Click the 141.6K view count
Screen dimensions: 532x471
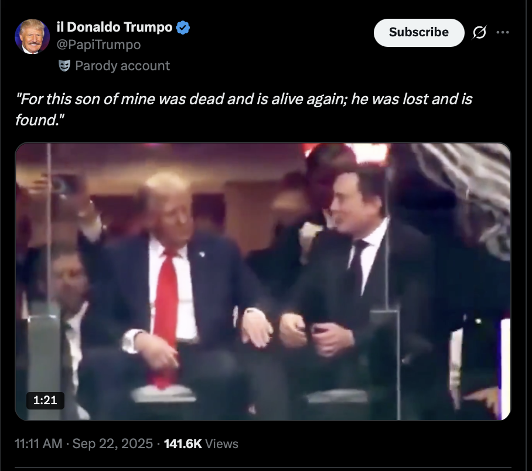click(x=183, y=443)
